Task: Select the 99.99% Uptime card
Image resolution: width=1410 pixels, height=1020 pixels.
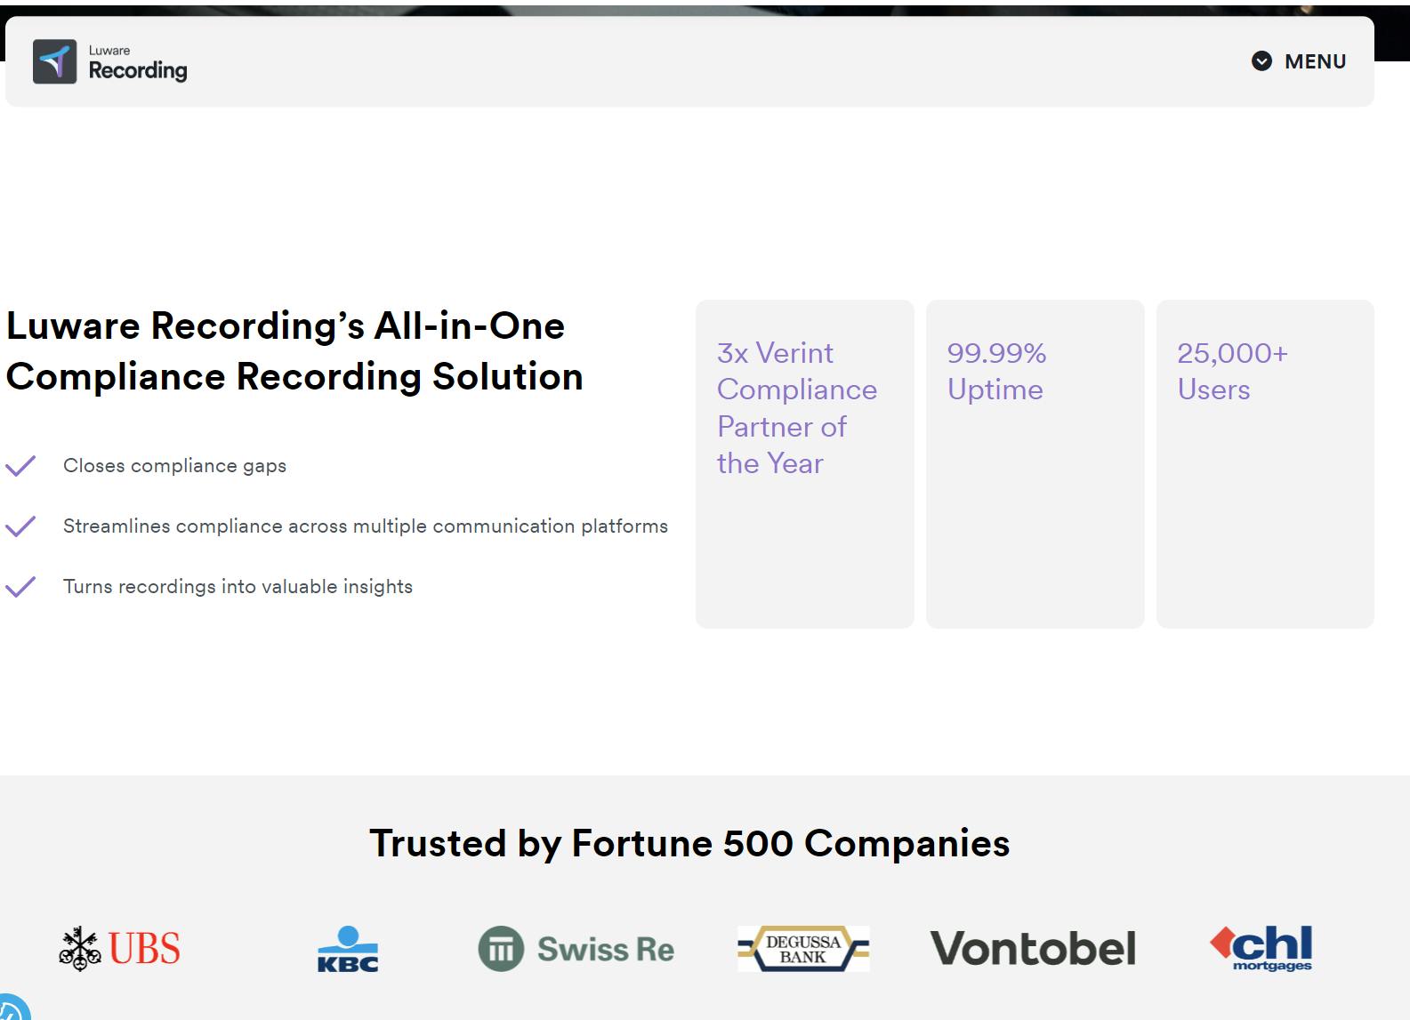Action: pos(1035,463)
